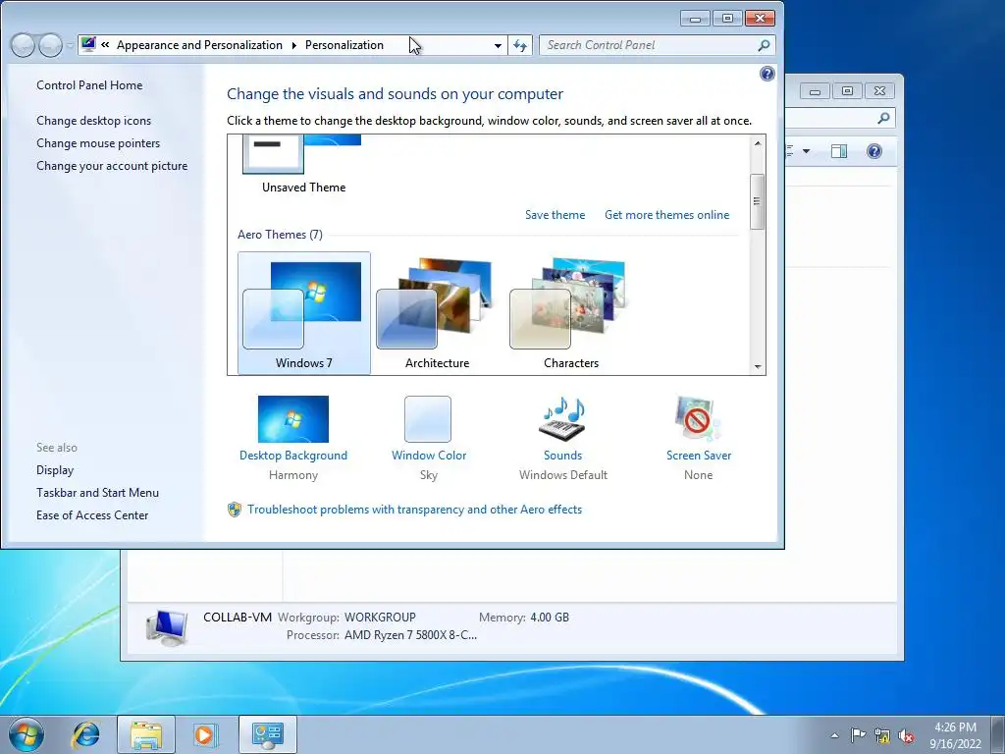Go back with the navigation back arrow
1005x754 pixels.
coord(24,45)
